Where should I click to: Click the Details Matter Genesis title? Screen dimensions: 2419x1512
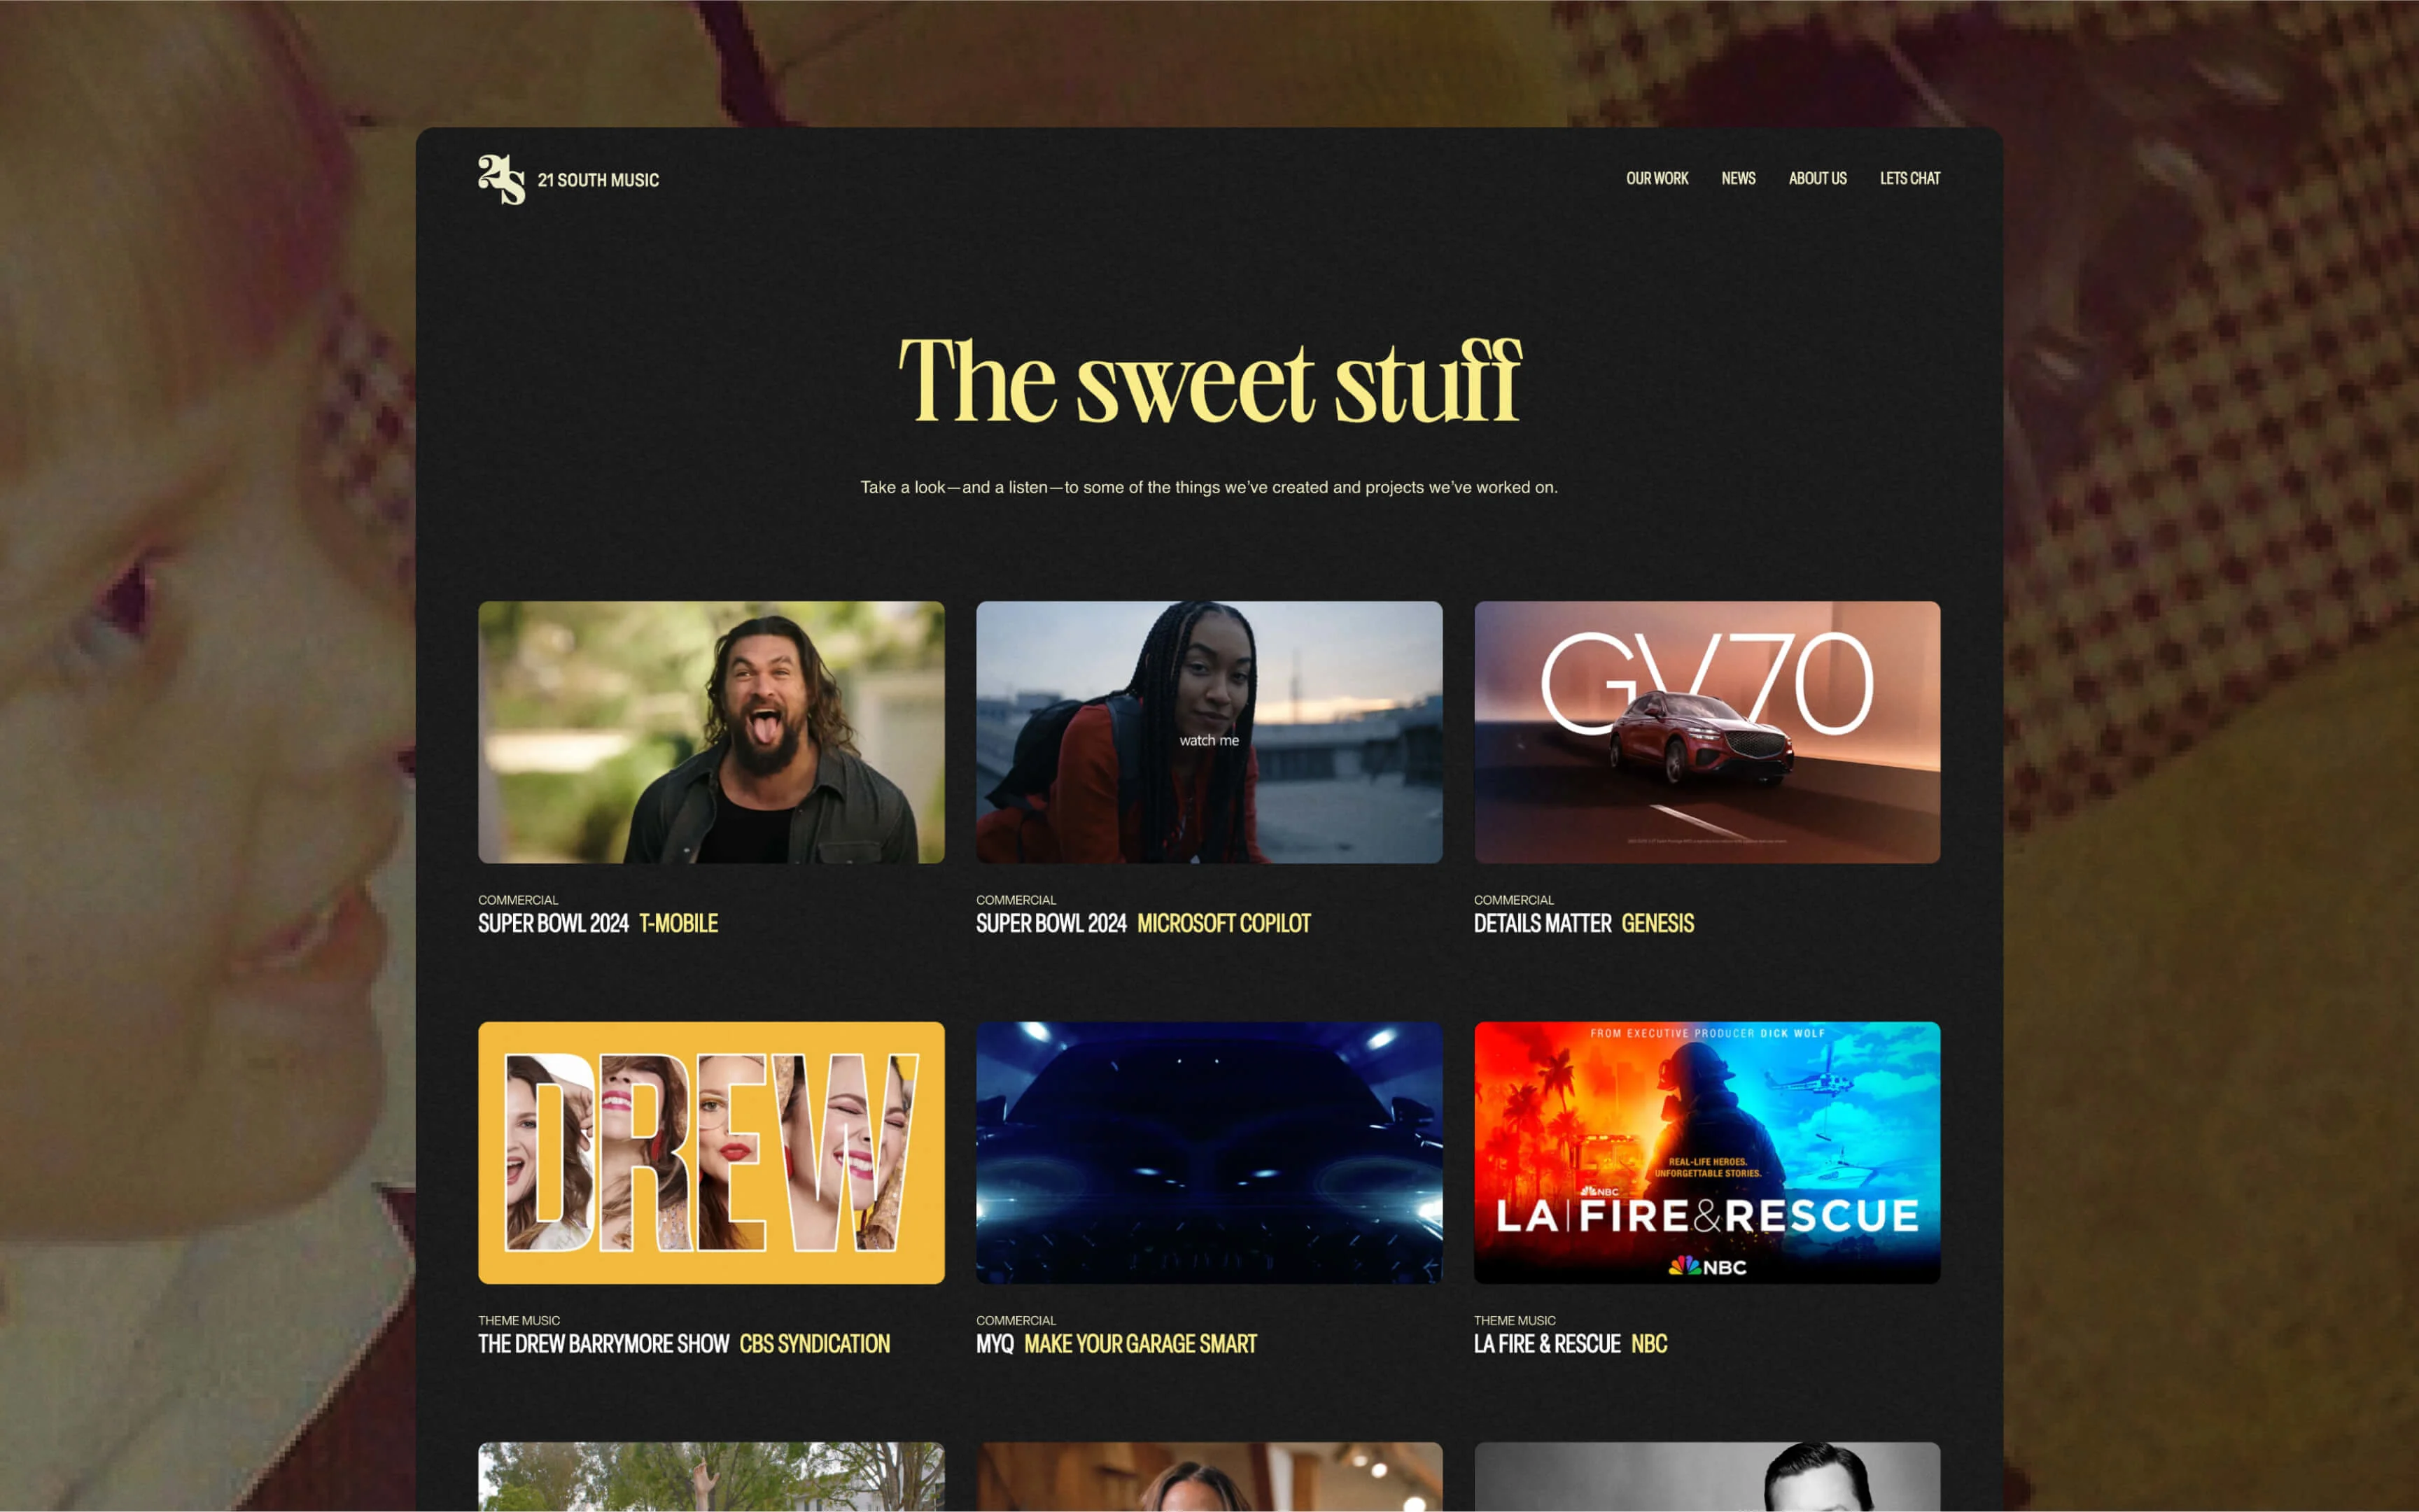pyautogui.click(x=1584, y=923)
